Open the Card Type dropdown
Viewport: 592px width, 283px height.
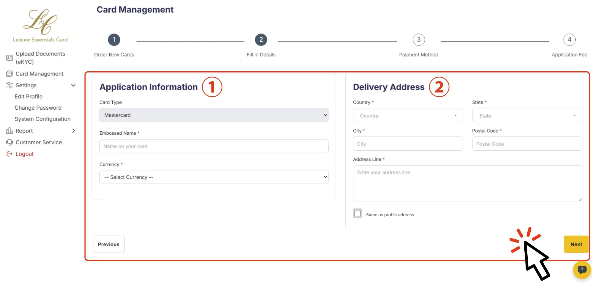point(214,115)
